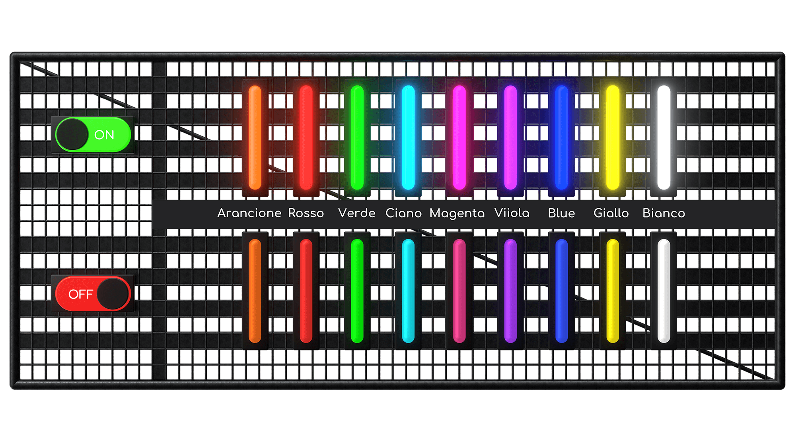Click the Bianco label text
The width and height of the screenshot is (796, 447).
(664, 213)
